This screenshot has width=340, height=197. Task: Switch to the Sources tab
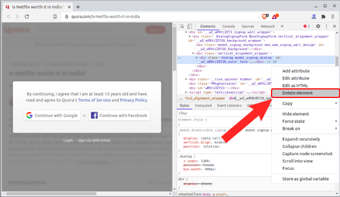(x=248, y=26)
